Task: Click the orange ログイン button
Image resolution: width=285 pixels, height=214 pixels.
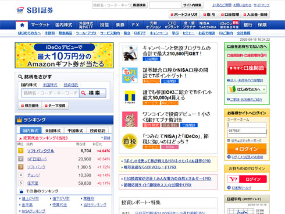Action: pyautogui.click(x=247, y=149)
